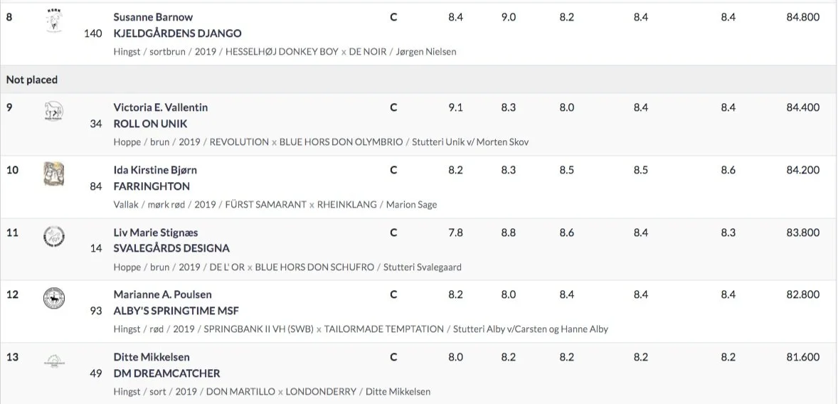Select rider Ida Kirstine Bjørn

pyautogui.click(x=155, y=170)
